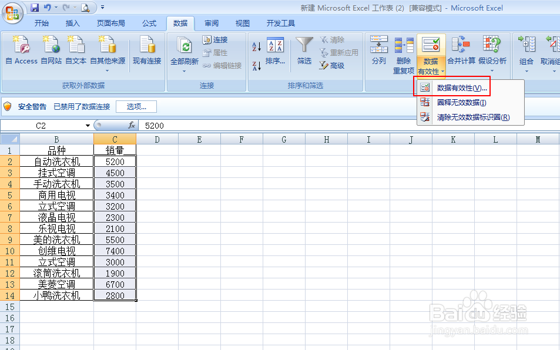Sort descending Z to A

click(x=256, y=66)
